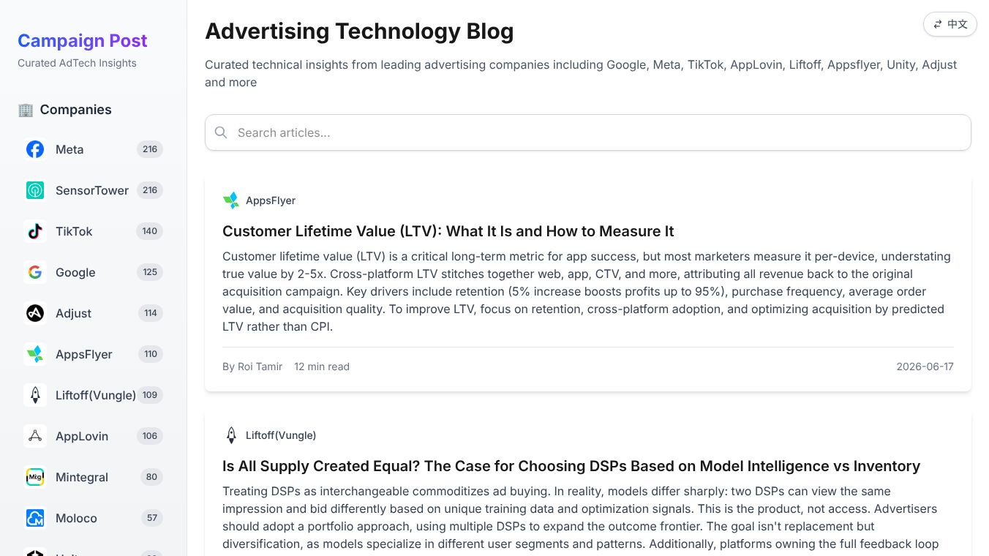Click the Meta article count badge 216
This screenshot has height=556, width=989.
[x=150, y=149]
